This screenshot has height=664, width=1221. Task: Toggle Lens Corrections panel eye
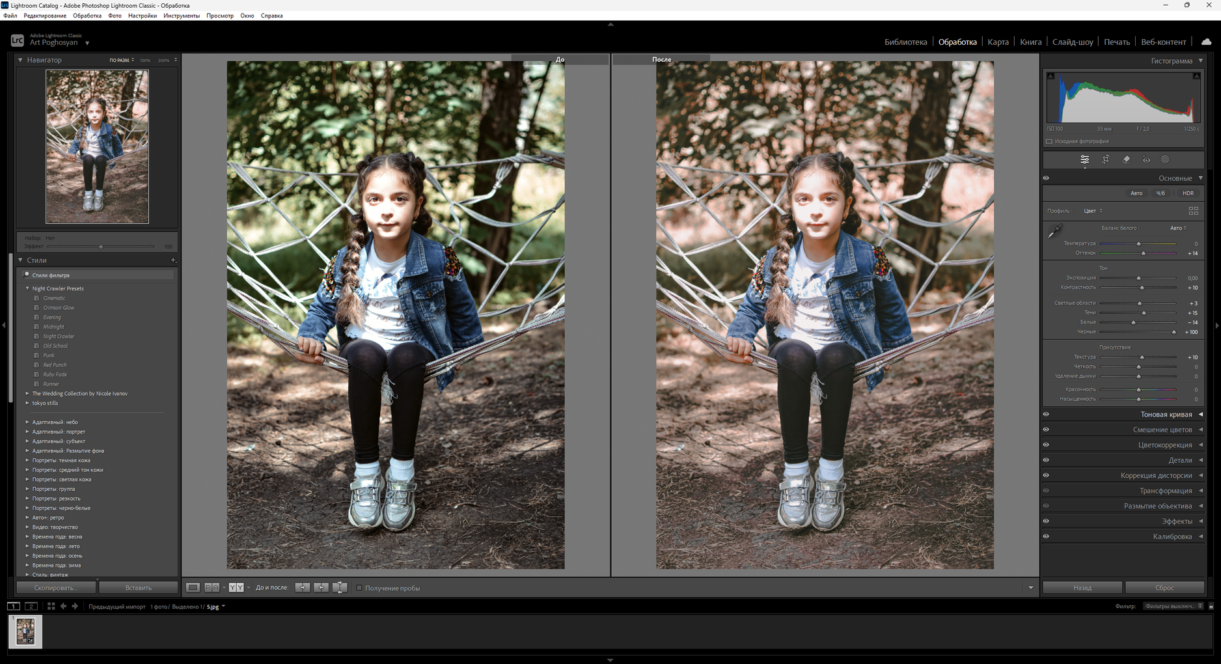pyautogui.click(x=1046, y=475)
